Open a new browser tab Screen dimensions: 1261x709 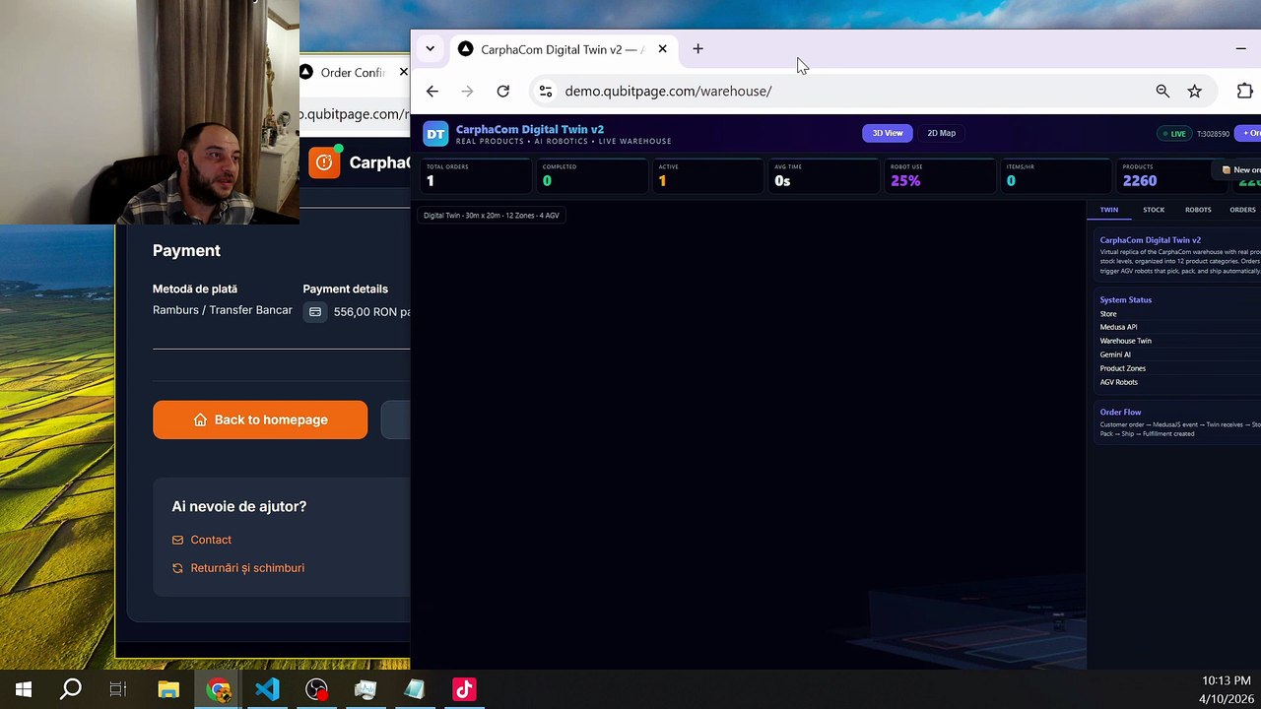pyautogui.click(x=697, y=49)
